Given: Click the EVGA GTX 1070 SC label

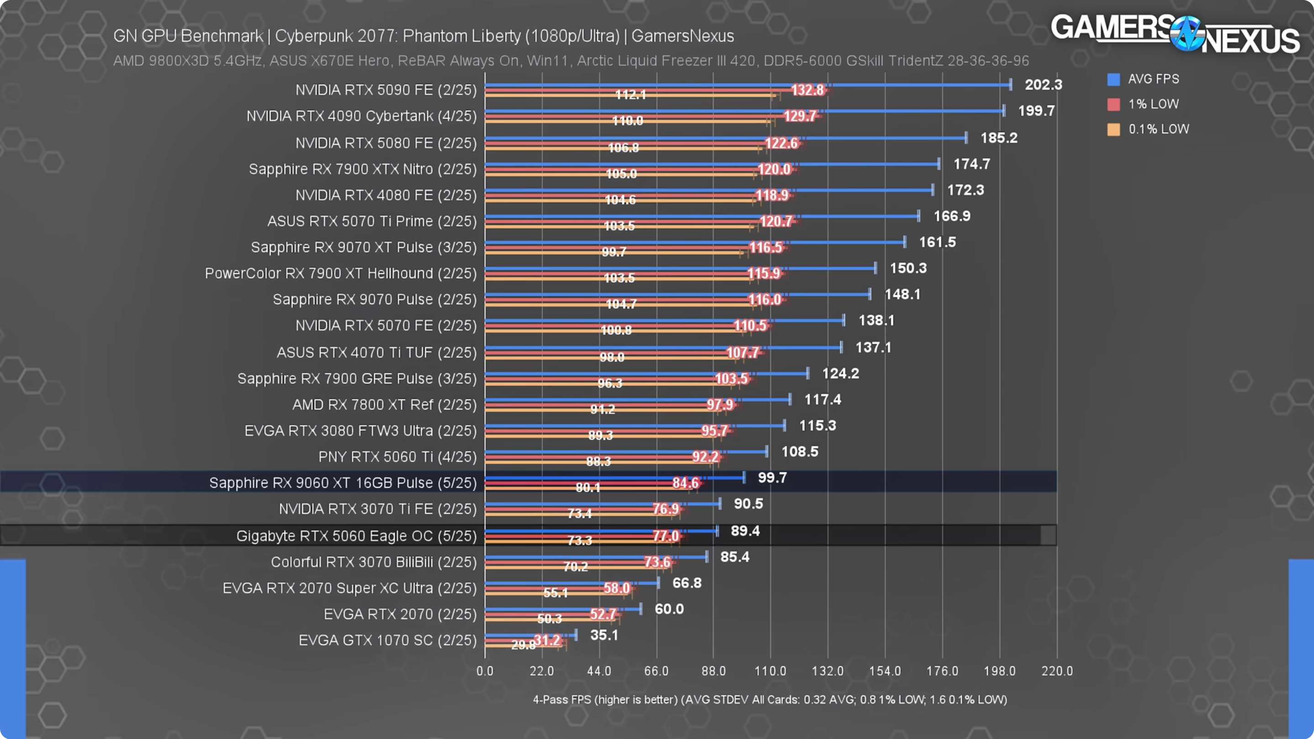Looking at the screenshot, I should pyautogui.click(x=387, y=640).
